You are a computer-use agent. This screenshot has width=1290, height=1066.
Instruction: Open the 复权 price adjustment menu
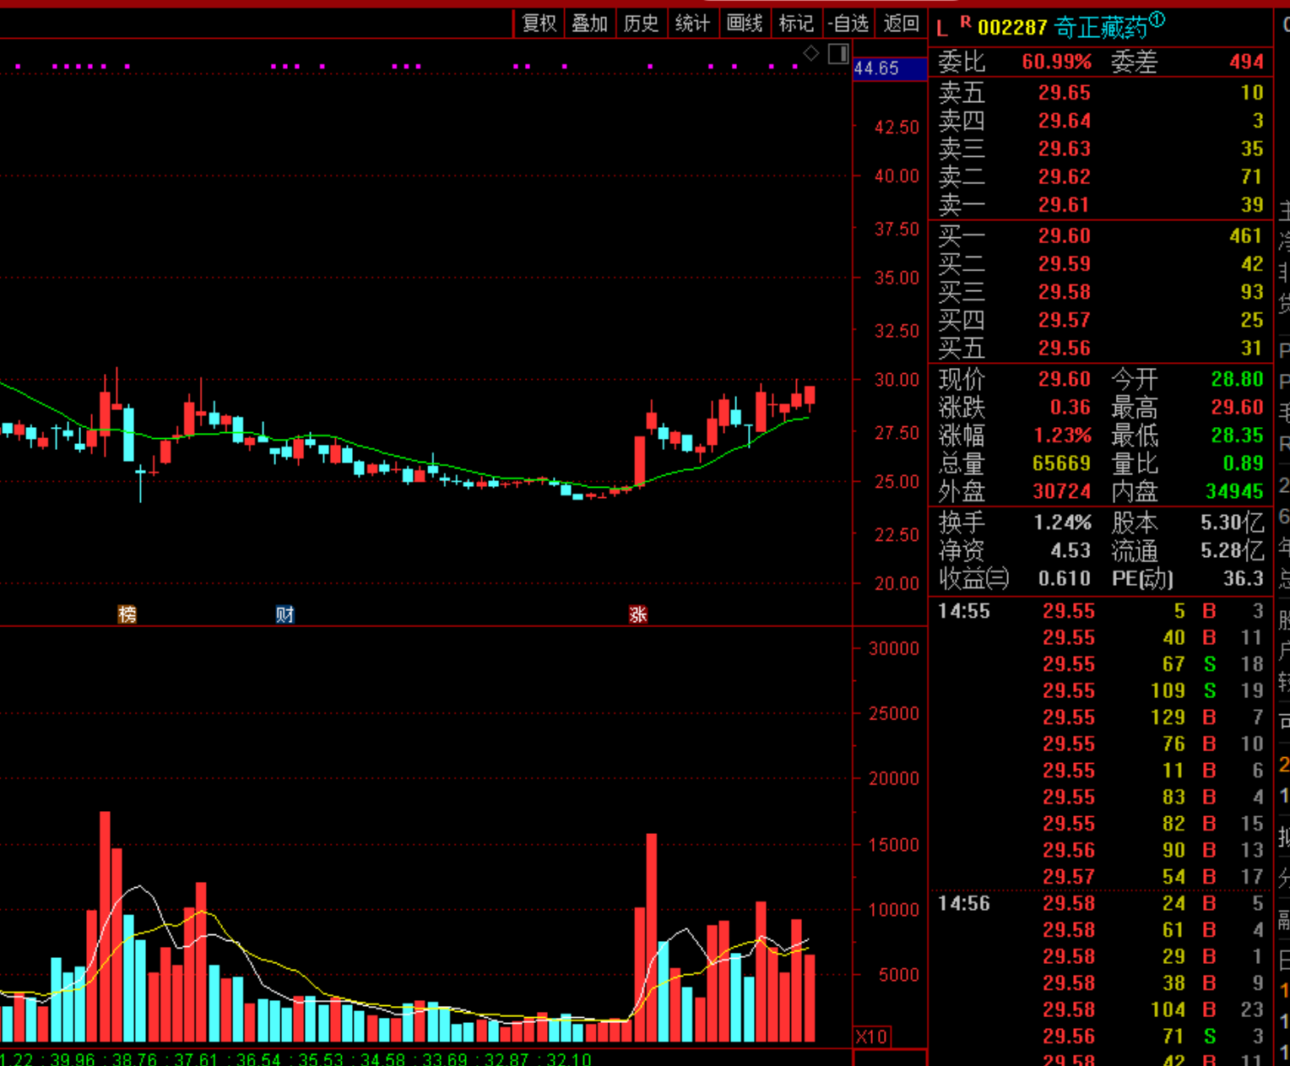539,24
